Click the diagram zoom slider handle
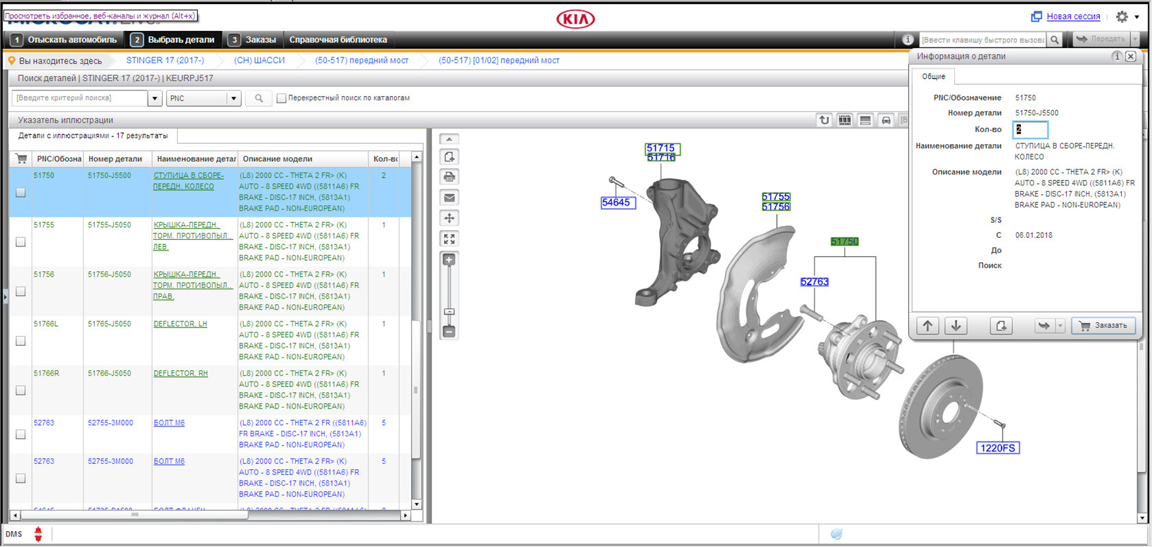The width and height of the screenshot is (1152, 547). pos(449,312)
